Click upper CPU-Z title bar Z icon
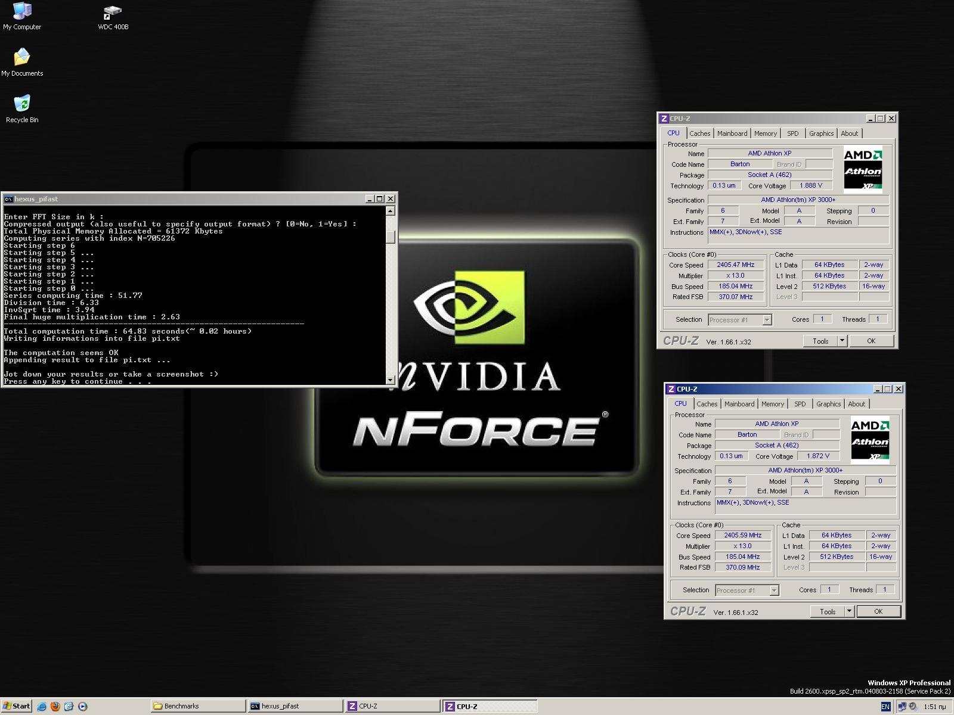Viewport: 954px width, 715px height. pos(664,119)
